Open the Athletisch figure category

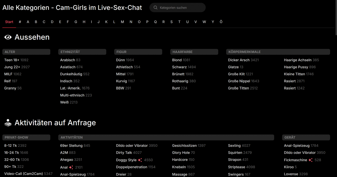[124, 67]
